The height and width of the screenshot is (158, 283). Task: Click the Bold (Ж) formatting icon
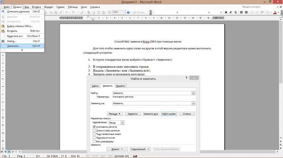point(226,12)
